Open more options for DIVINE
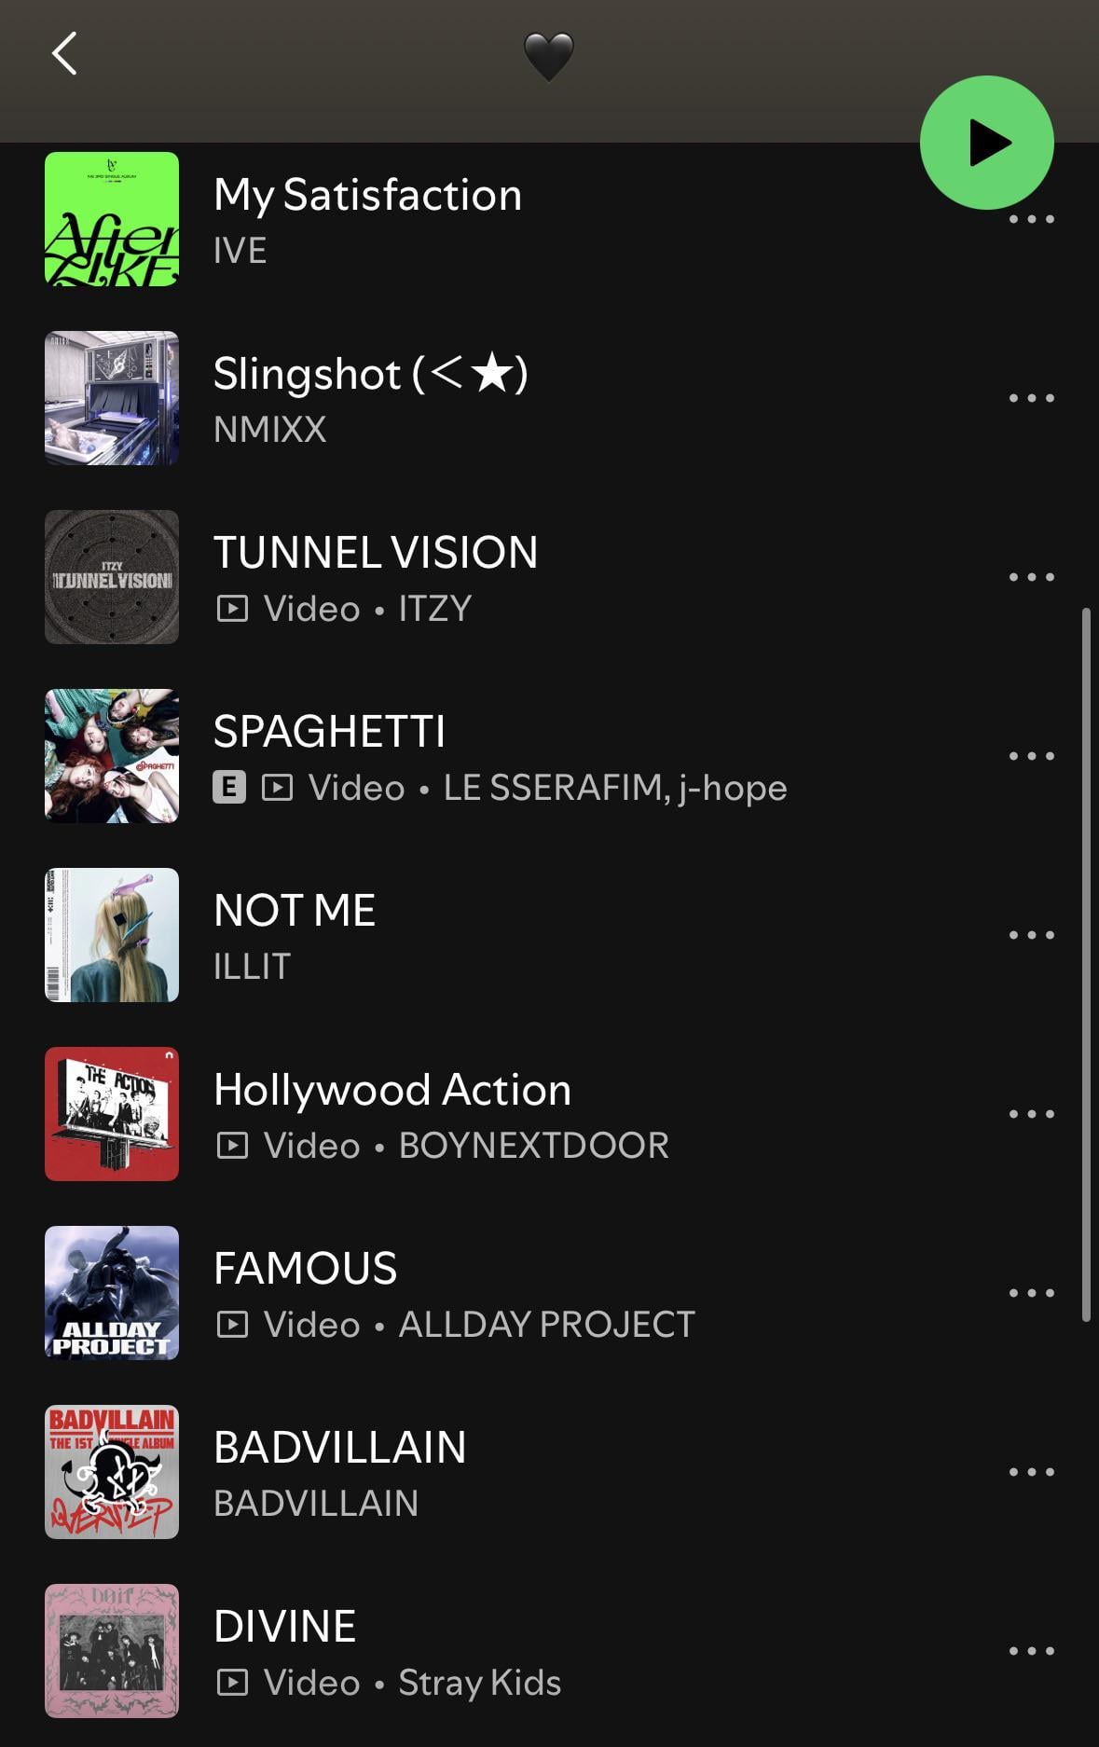Viewport: 1099px width, 1747px height. coord(1031,1651)
